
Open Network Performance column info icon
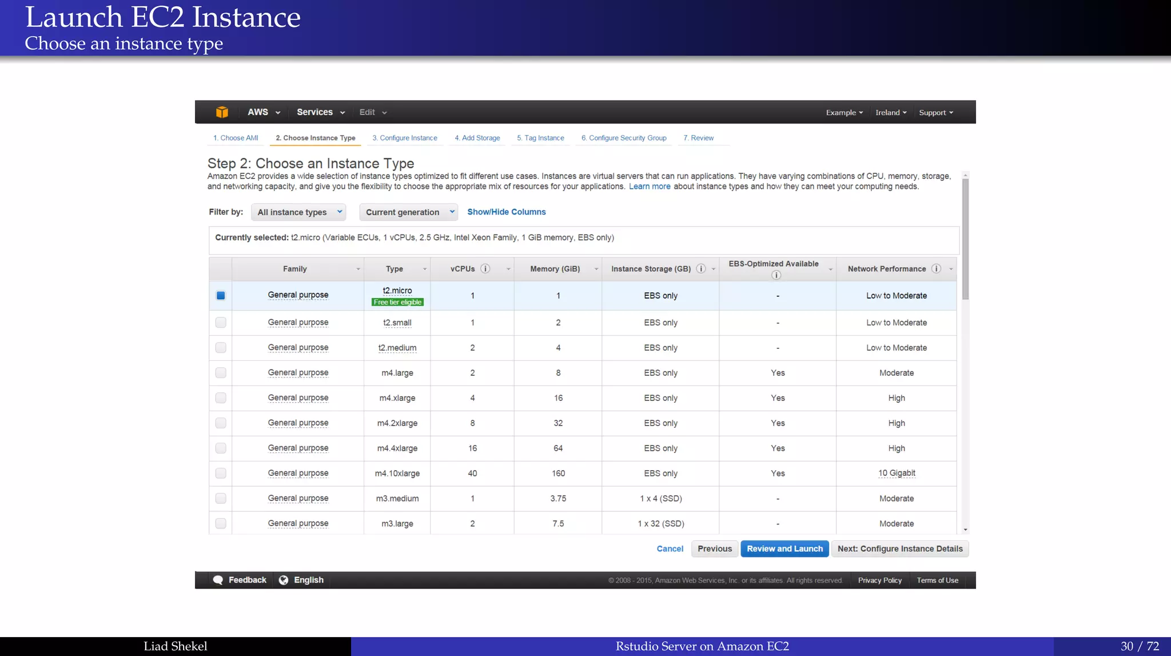pyautogui.click(x=936, y=269)
